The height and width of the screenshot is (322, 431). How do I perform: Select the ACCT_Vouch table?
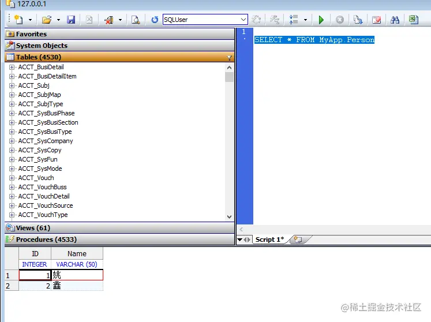point(36,178)
